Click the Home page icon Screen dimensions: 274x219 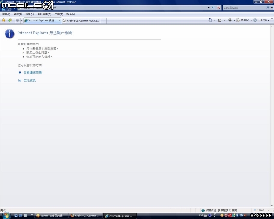click(210, 20)
